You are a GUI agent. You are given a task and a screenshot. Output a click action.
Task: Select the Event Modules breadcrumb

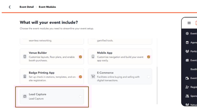point(47,7)
